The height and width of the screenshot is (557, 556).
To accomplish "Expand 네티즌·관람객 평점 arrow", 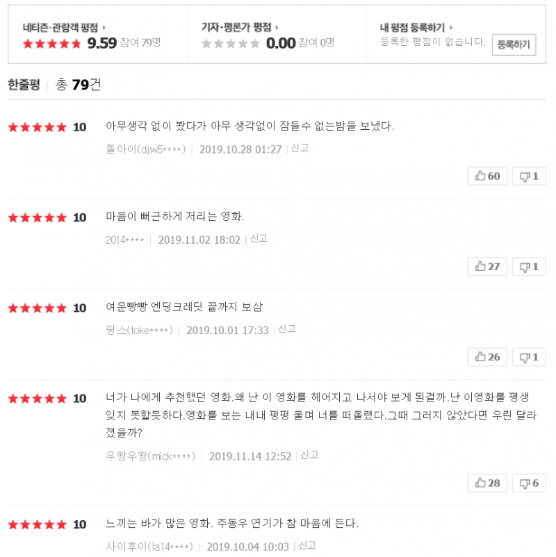I will [104, 28].
